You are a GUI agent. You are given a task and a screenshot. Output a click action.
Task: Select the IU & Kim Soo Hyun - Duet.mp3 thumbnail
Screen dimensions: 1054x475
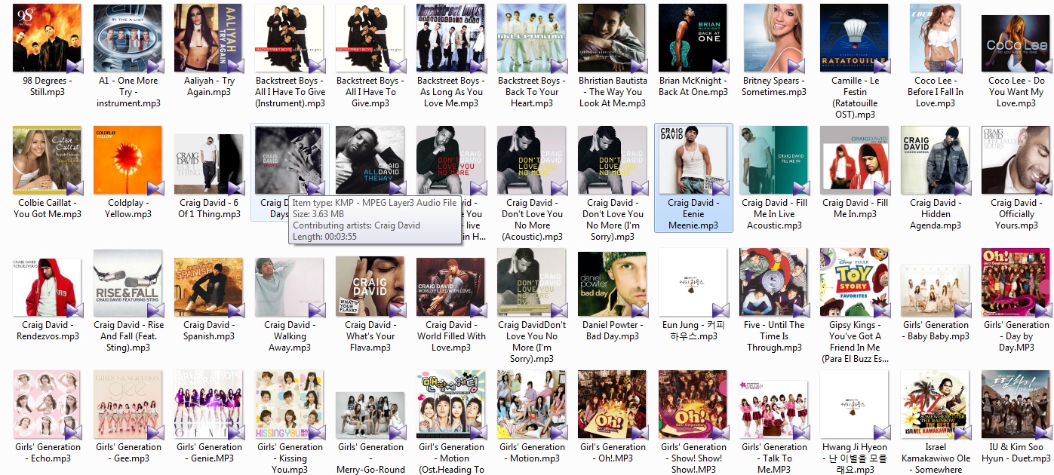[1016, 405]
